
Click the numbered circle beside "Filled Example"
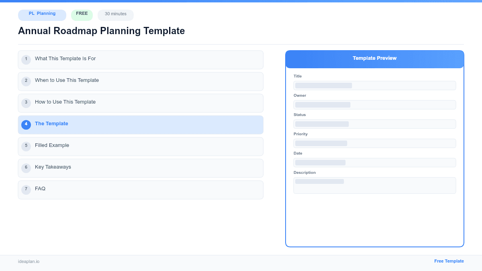coord(26,146)
